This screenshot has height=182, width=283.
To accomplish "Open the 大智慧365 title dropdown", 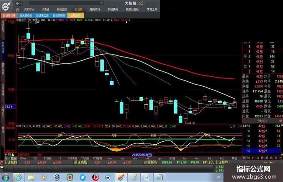I will coord(145,3).
